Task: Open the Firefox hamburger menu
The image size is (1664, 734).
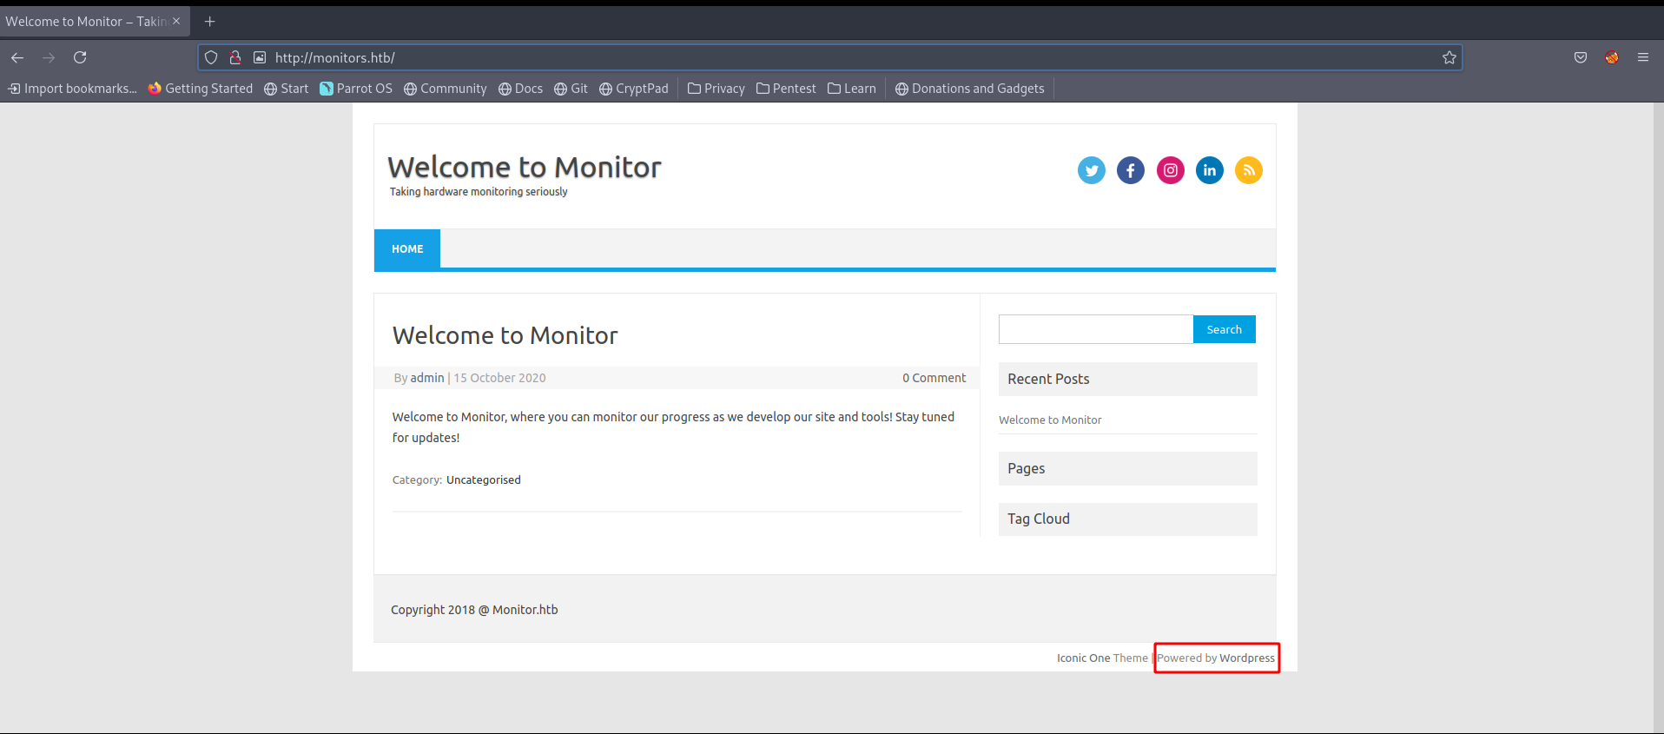Action: coord(1642,57)
